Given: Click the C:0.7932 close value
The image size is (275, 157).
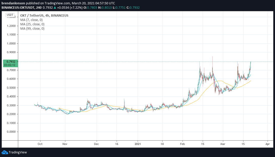Looking at the screenshot, I should pos(133,7).
